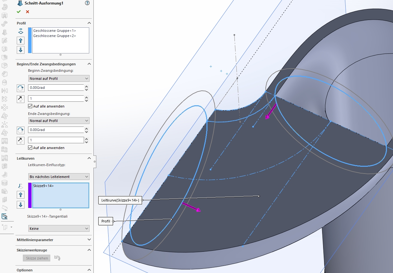Collapse the Leitkurven section

(x=89, y=158)
